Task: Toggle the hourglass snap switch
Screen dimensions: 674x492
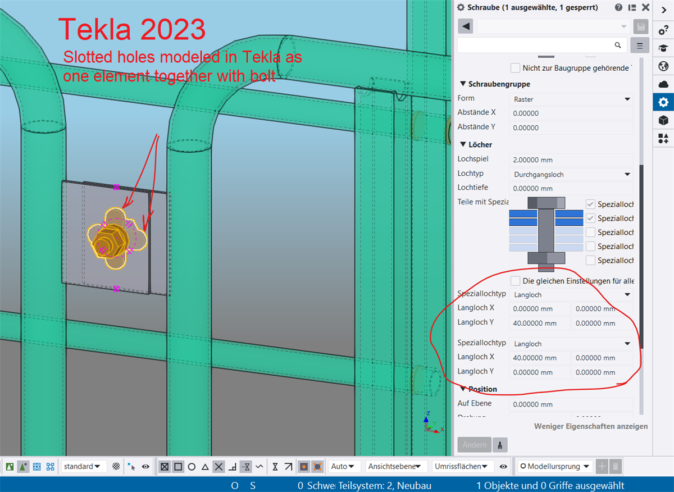Action: click(x=275, y=466)
